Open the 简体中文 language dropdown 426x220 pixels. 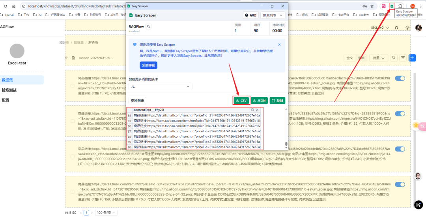coord(380,28)
